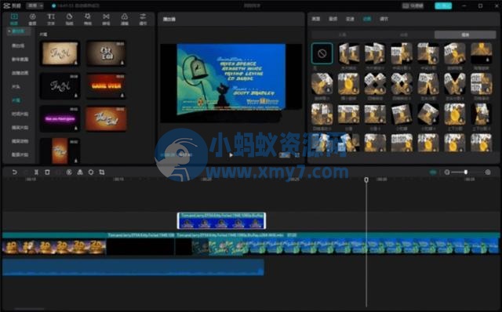
Task: Select the highlighted overlay clip on the upper track
Action: 221,221
